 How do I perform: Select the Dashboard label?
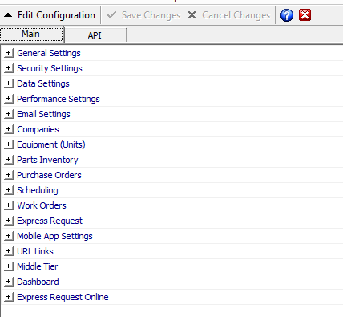pos(38,282)
